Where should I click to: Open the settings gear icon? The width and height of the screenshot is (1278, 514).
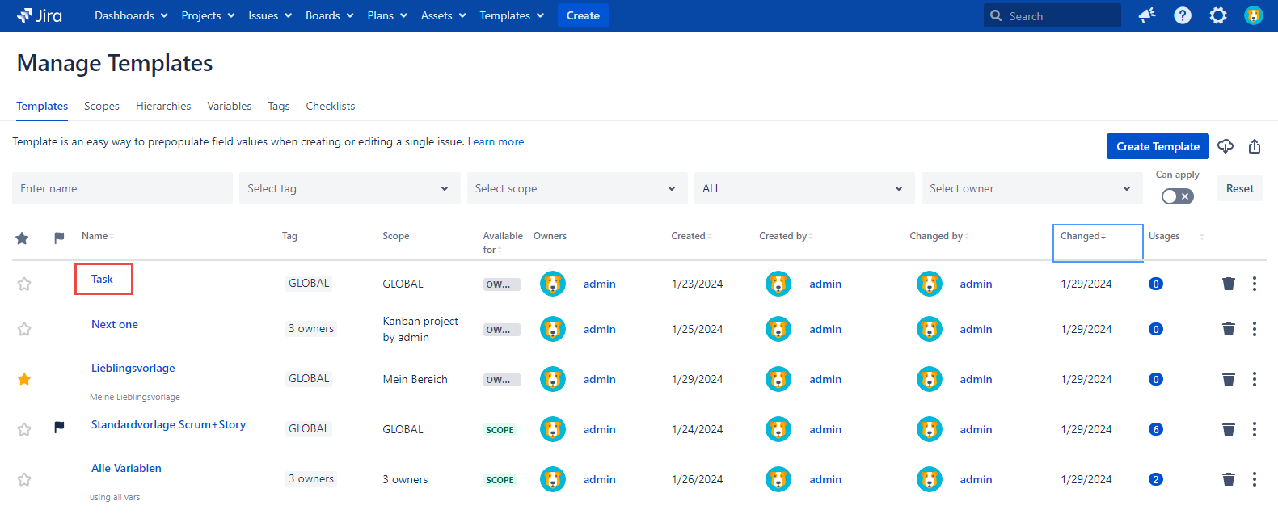[x=1217, y=15]
